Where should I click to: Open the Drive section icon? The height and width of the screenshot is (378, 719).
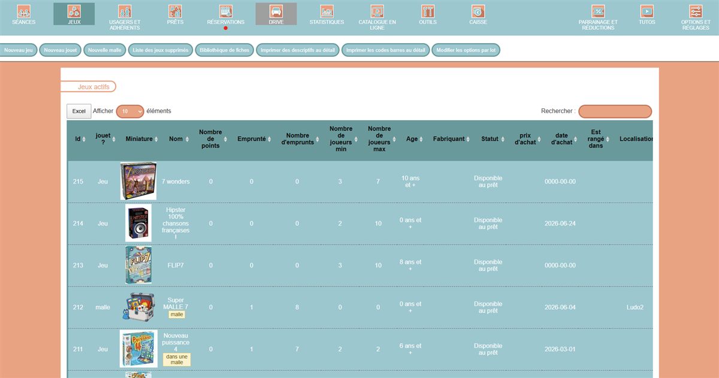276,11
